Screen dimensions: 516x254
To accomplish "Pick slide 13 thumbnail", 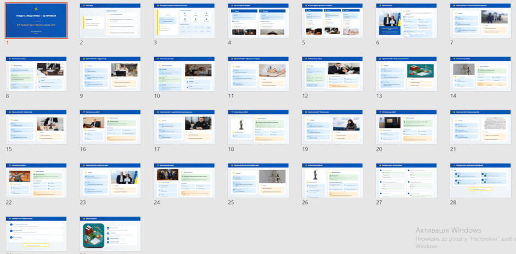I will (406, 74).
